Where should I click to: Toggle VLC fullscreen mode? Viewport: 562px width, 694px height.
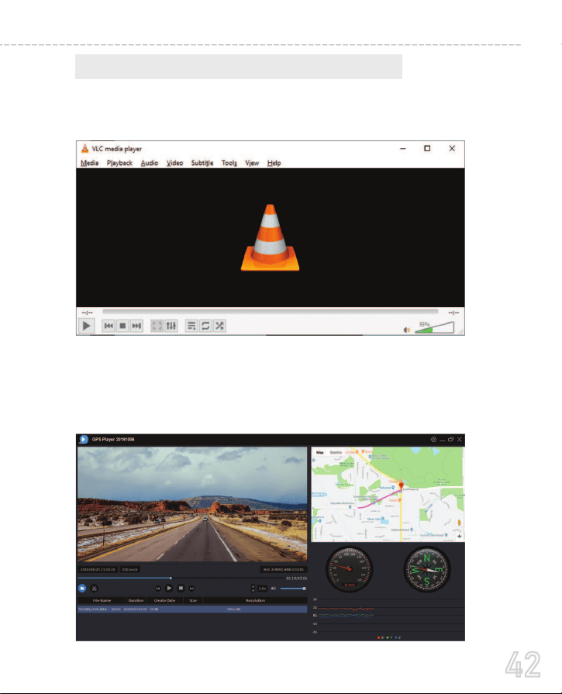[x=157, y=326]
